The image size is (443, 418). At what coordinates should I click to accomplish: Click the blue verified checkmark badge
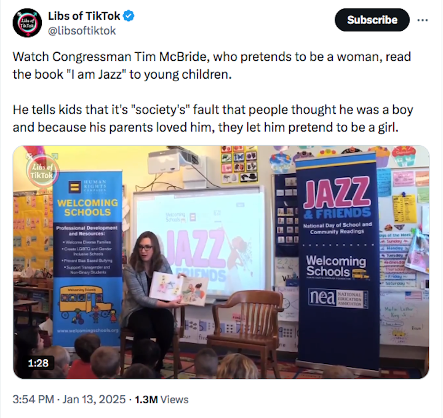pos(129,16)
